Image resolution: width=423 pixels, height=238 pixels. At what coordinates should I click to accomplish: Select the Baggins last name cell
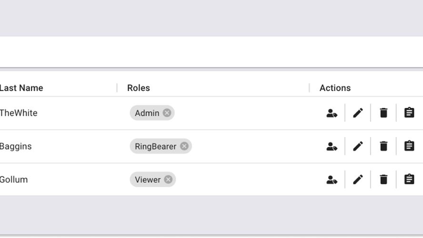click(16, 146)
